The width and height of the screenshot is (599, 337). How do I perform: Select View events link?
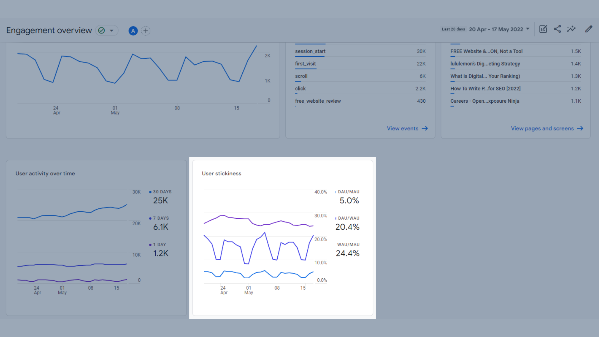coord(406,128)
